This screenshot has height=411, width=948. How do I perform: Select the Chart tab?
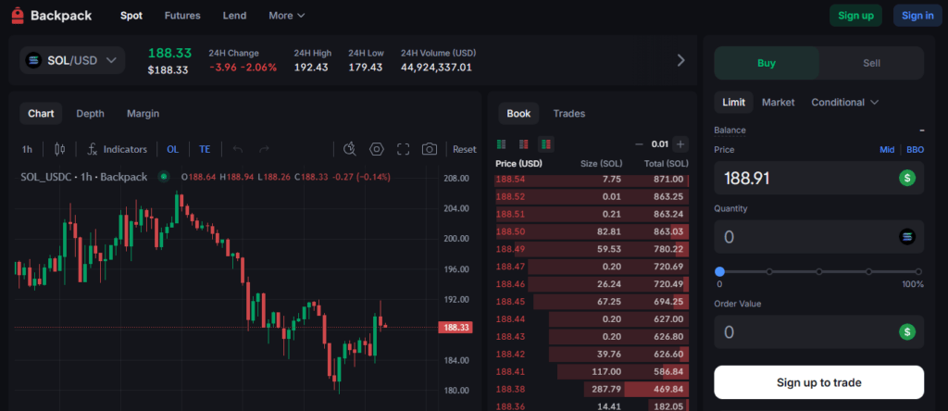pos(41,114)
